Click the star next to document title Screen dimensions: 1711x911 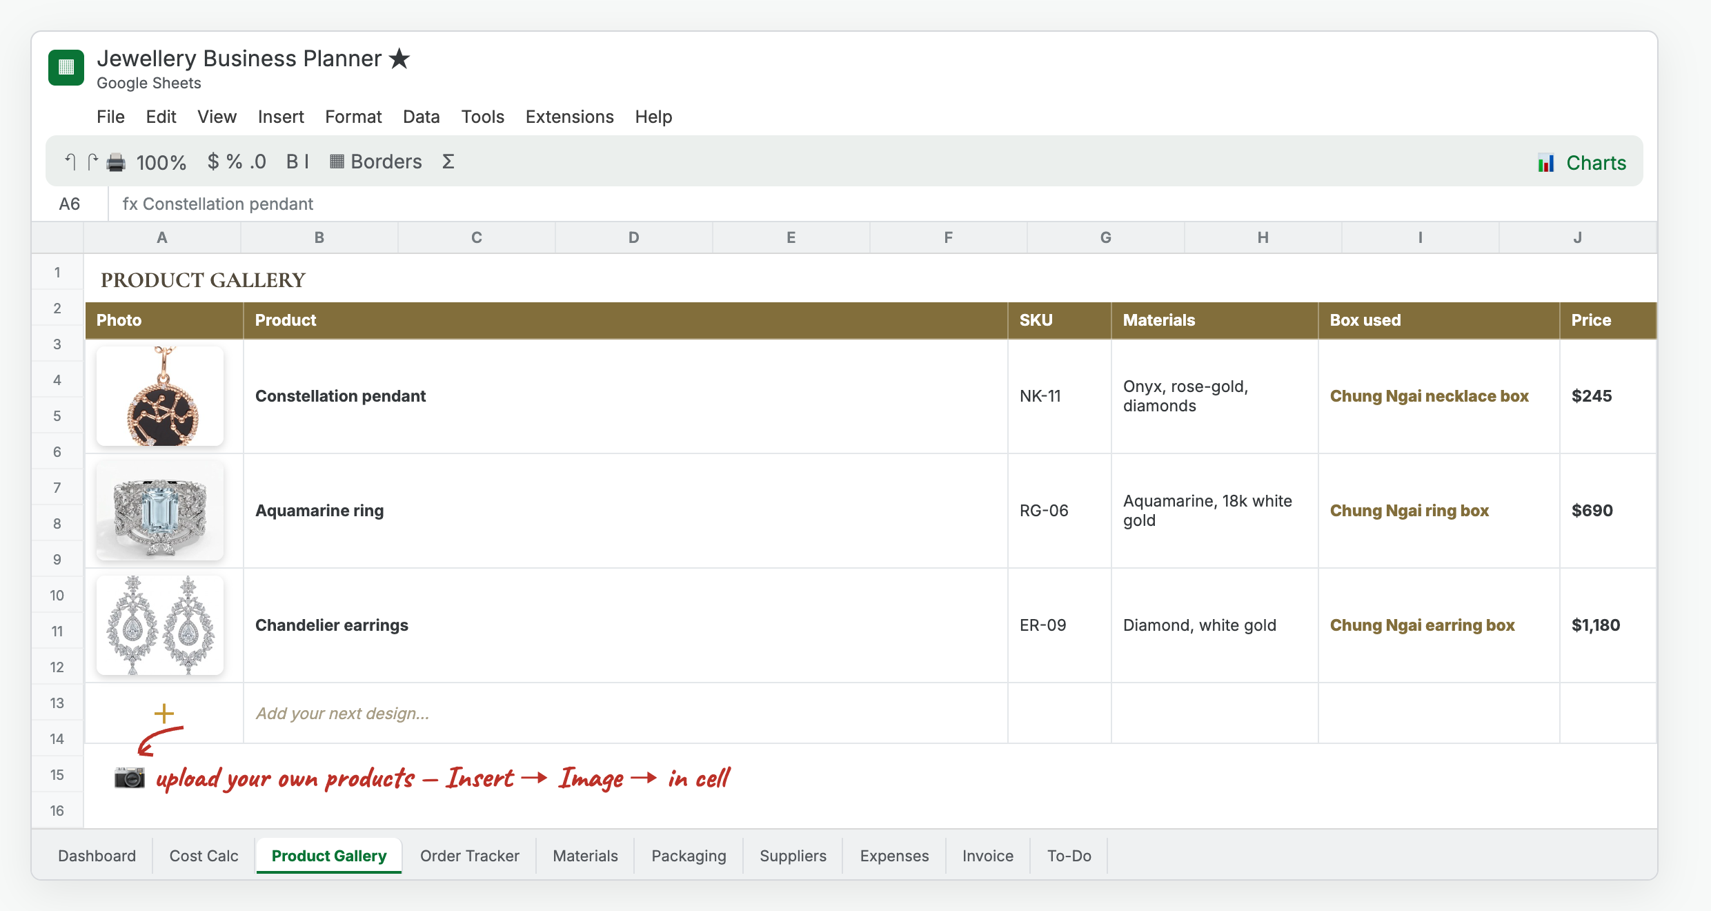click(x=399, y=59)
